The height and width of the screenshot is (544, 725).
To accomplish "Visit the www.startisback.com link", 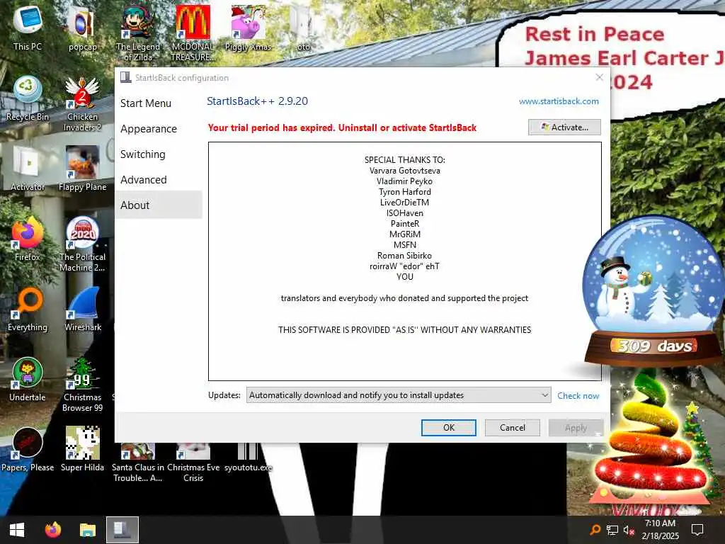I will point(559,101).
